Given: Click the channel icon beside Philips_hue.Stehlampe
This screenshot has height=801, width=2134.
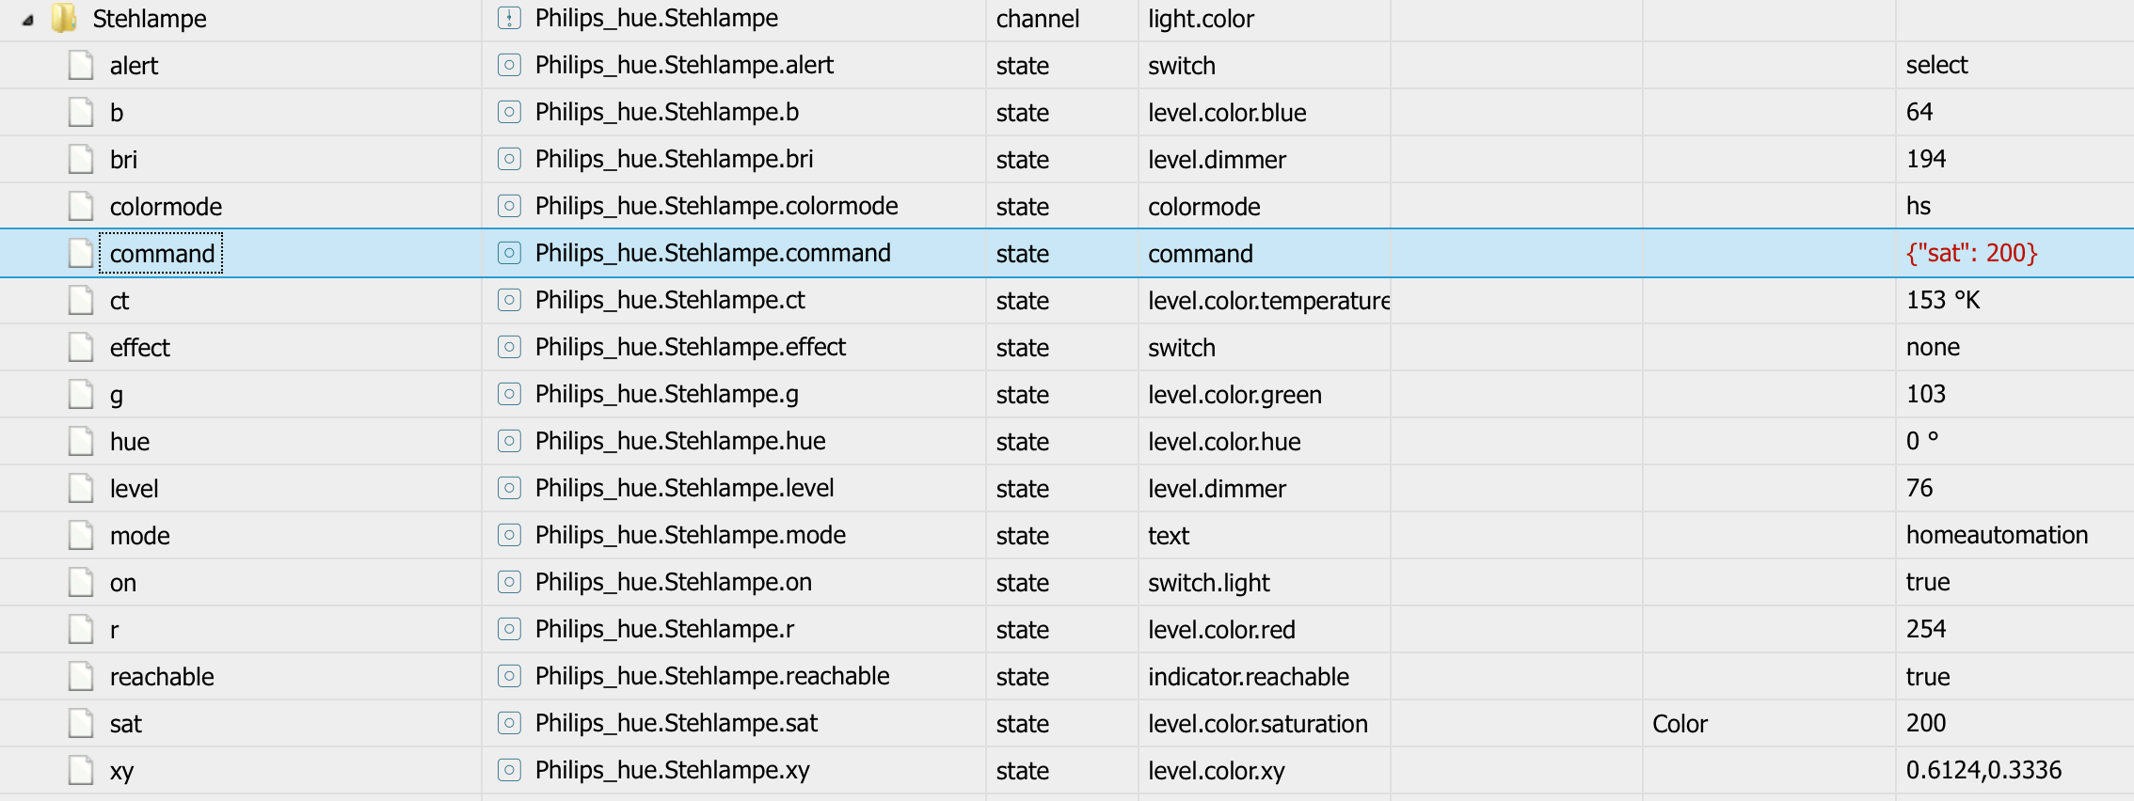Looking at the screenshot, I should [x=509, y=18].
